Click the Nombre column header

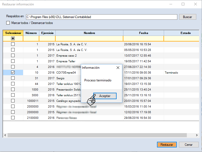click(x=89, y=33)
